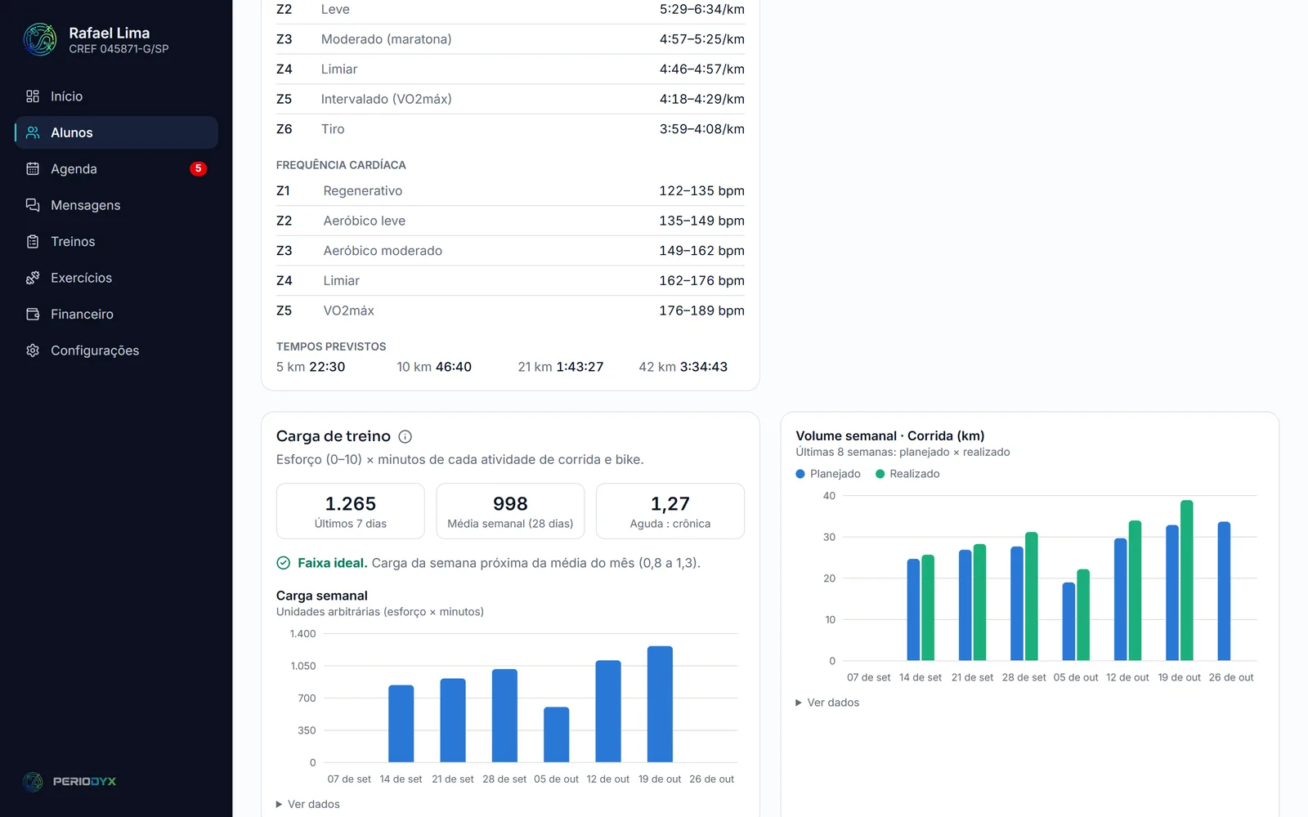Select the Alunos people icon
Screen dimensions: 1308x817
pos(33,132)
